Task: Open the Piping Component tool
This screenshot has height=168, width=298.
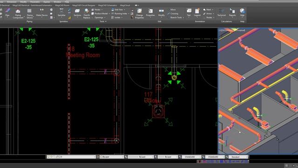Action: 18,14
